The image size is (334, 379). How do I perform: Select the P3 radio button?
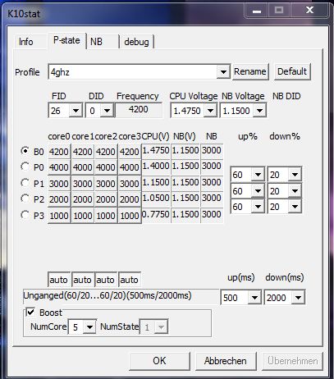[x=25, y=215]
